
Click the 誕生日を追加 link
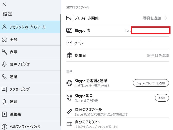click(x=158, y=55)
